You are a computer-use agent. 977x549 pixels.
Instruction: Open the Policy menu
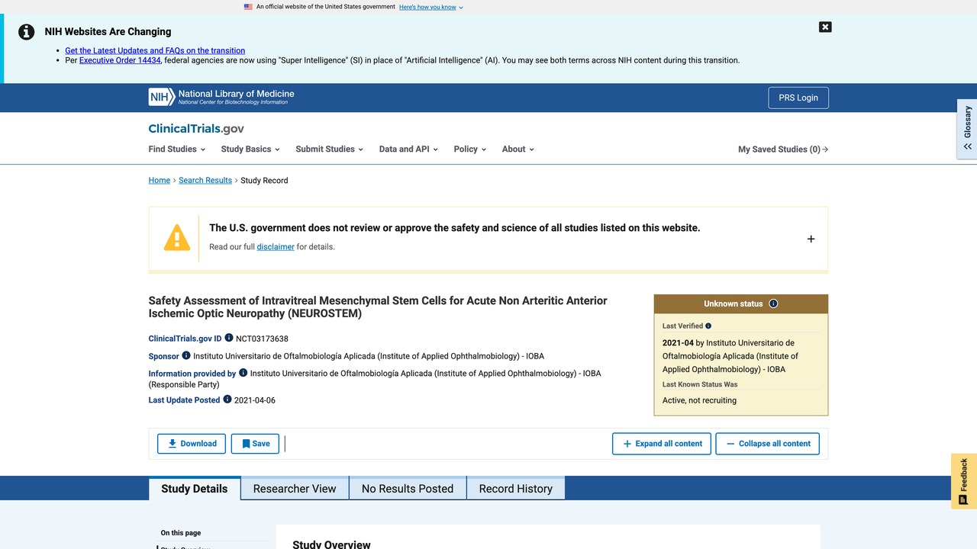point(469,149)
